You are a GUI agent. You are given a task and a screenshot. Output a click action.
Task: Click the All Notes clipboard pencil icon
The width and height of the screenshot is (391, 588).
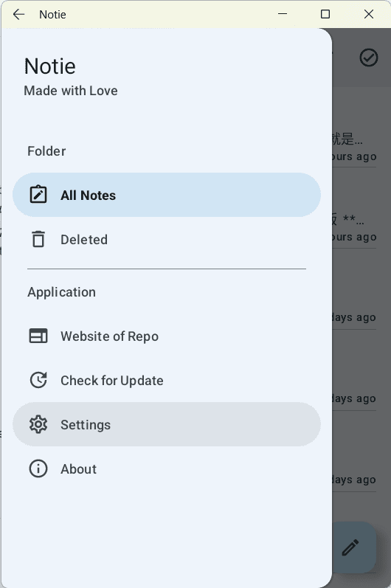38,195
